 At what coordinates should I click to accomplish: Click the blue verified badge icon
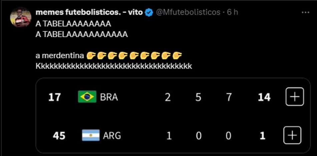pos(149,13)
